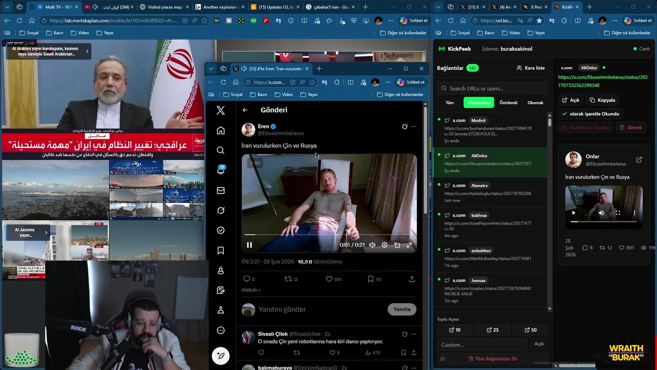Click the reply icon showing 8 on the post
657x370 pixels.
coord(246,279)
